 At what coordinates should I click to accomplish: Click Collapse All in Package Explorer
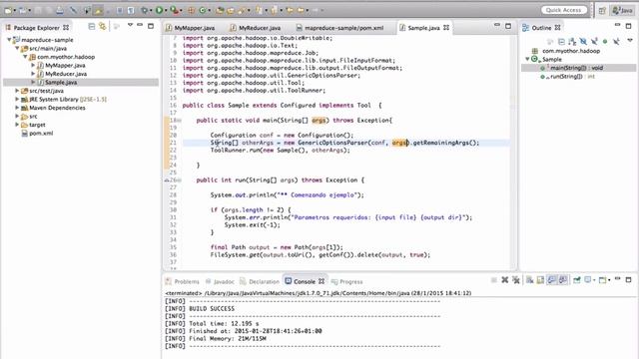coord(91,27)
